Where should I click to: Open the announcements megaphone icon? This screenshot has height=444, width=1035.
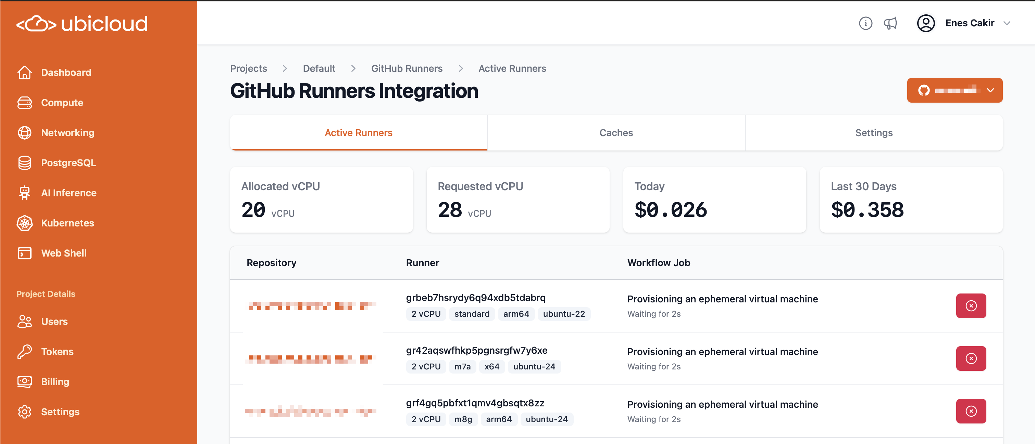tap(890, 23)
